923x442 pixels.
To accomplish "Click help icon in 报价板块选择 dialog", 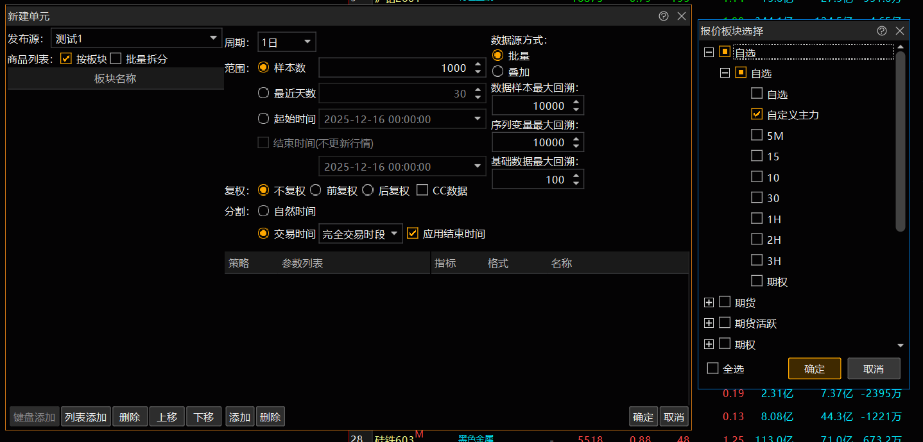I will 882,31.
